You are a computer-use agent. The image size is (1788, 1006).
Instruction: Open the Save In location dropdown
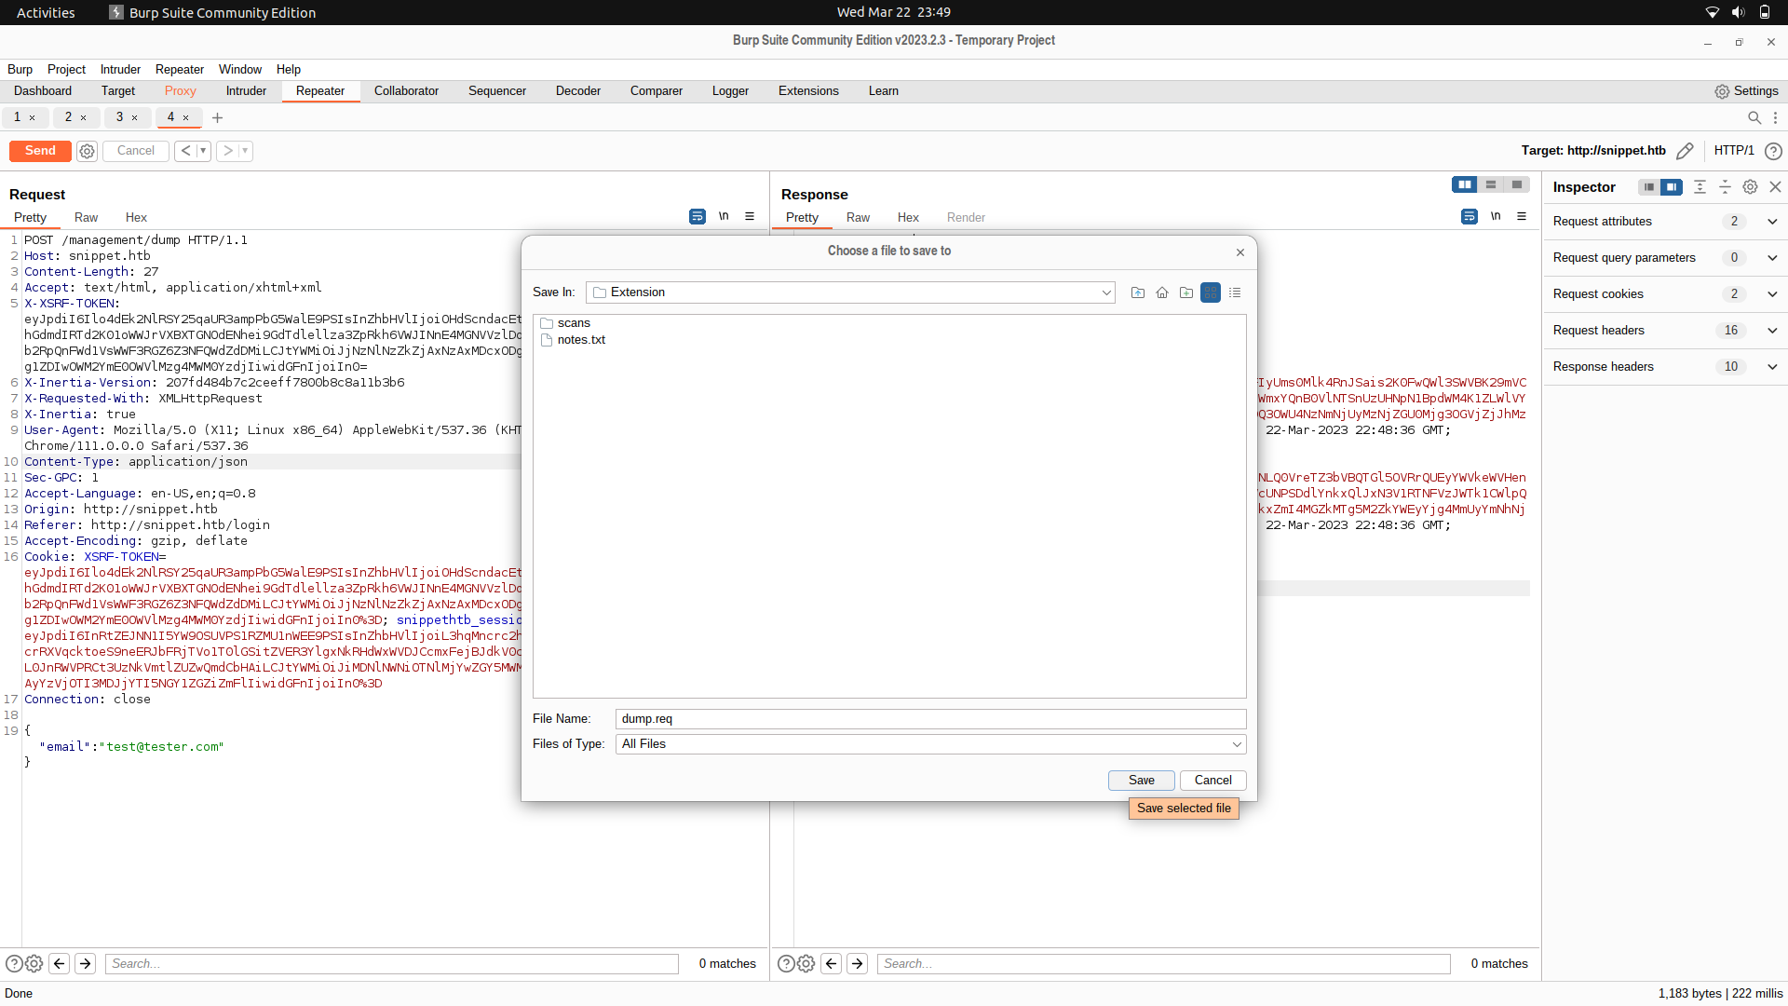[x=1104, y=292]
